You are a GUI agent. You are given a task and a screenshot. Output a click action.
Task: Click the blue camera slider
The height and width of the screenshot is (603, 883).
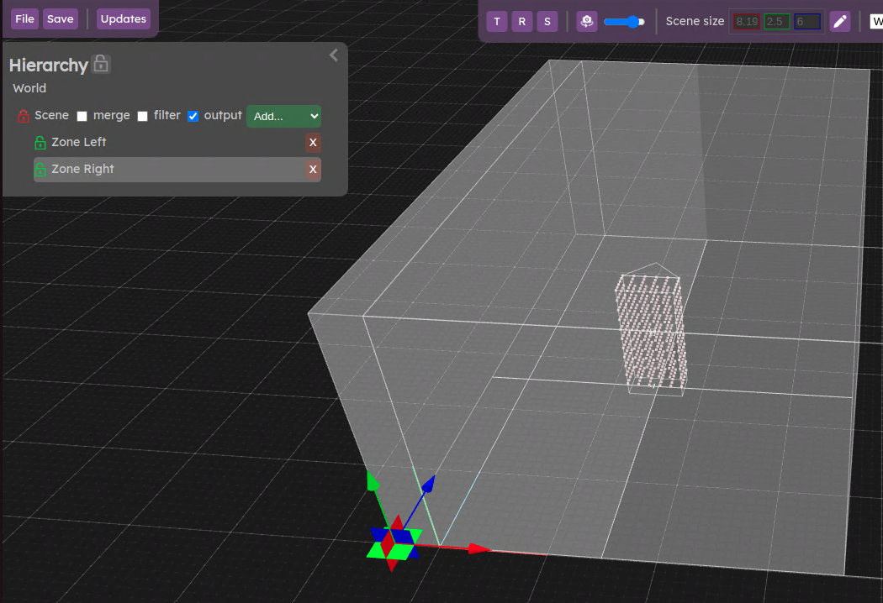[624, 22]
